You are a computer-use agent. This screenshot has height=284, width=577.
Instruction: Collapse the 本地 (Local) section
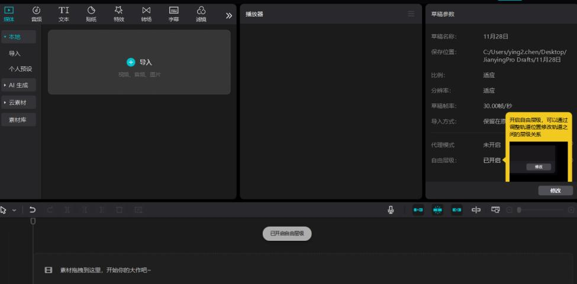tap(18, 37)
